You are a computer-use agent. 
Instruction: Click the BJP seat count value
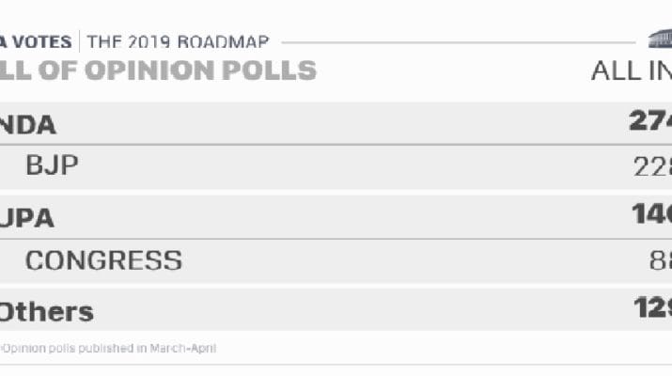[652, 166]
